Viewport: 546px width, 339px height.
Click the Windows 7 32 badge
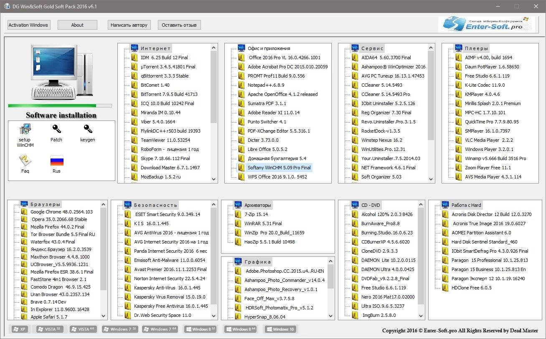(x=120, y=329)
